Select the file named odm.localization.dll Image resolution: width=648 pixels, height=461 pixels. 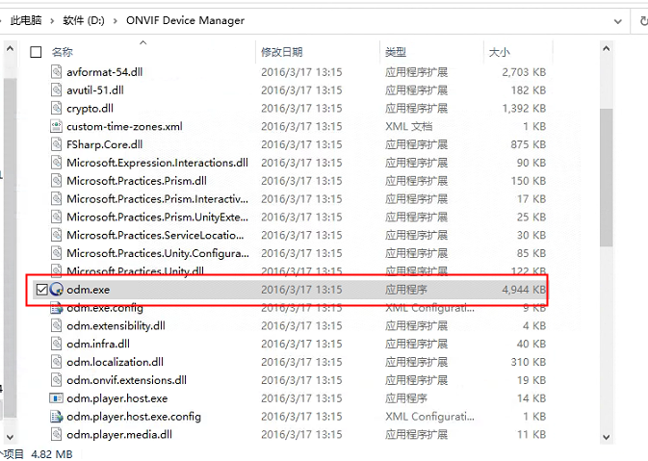[115, 362]
